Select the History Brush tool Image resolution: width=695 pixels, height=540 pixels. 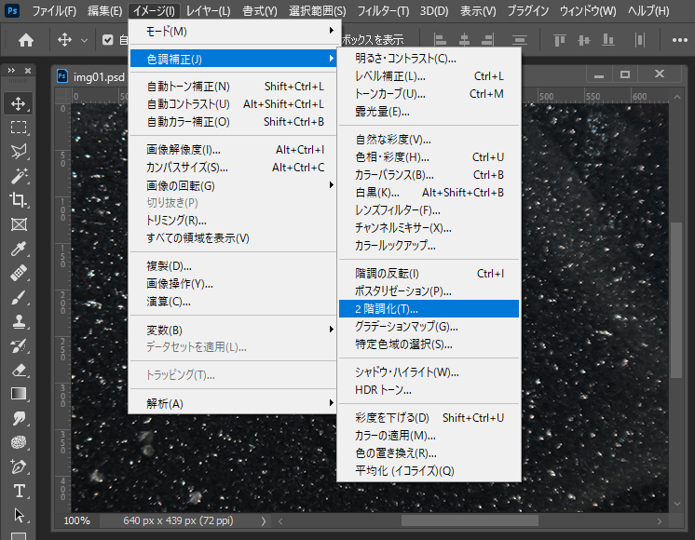pos(19,345)
